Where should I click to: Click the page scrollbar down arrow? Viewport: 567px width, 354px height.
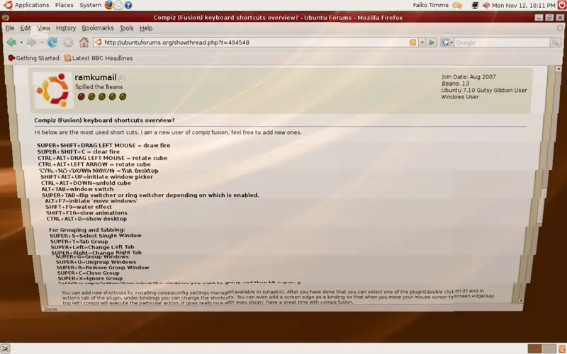point(521,300)
